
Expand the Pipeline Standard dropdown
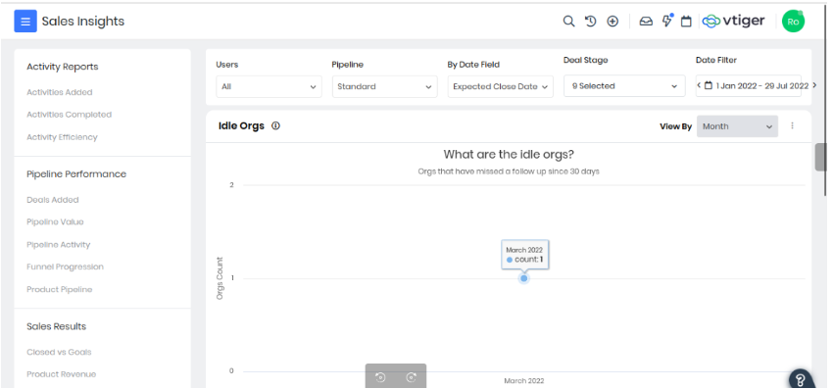pos(384,86)
